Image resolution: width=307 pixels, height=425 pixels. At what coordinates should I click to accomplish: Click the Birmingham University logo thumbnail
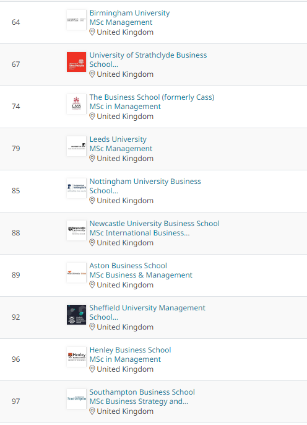coord(76,20)
